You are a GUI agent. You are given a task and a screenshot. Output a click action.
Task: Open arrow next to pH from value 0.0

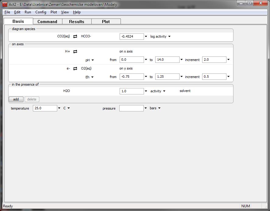pos(146,60)
